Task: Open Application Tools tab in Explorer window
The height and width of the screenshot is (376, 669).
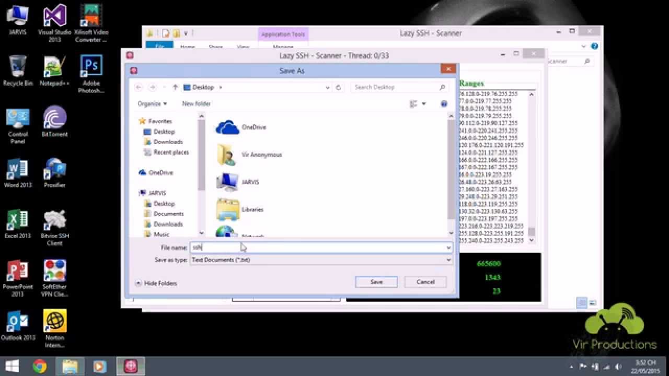Action: (x=283, y=34)
